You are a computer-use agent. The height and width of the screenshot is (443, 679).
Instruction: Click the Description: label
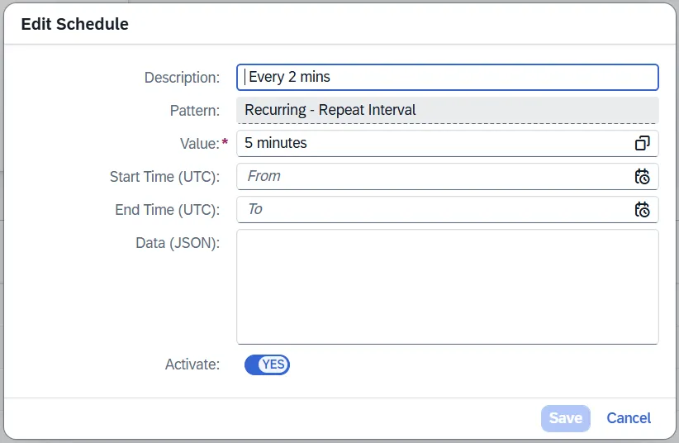pos(182,78)
